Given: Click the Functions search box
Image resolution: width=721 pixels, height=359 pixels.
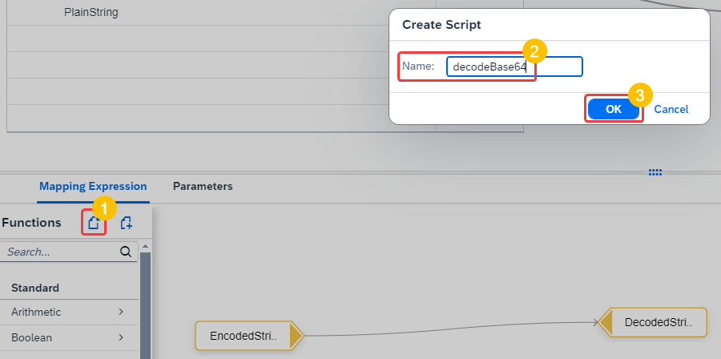Looking at the screenshot, I should [x=69, y=252].
